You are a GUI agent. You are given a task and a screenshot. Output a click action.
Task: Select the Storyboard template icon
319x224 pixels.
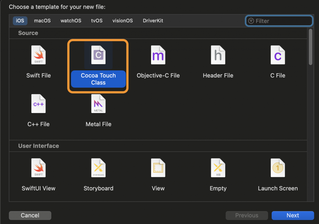click(x=98, y=168)
